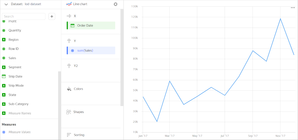Image resolution: width=298 pixels, height=140 pixels.
Task: Open the Line chart type selector
Action: [77, 4]
